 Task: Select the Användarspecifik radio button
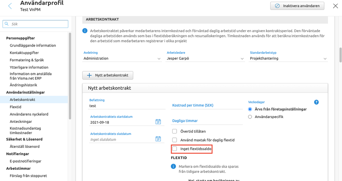250,117
